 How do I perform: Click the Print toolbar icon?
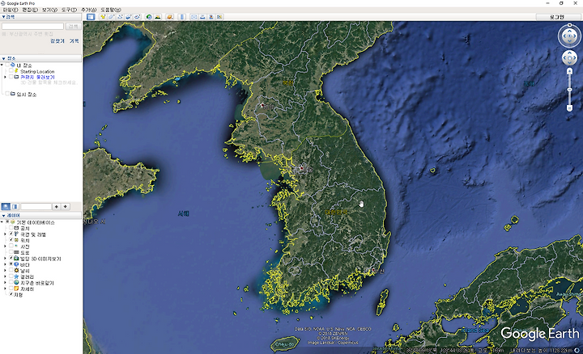click(202, 17)
